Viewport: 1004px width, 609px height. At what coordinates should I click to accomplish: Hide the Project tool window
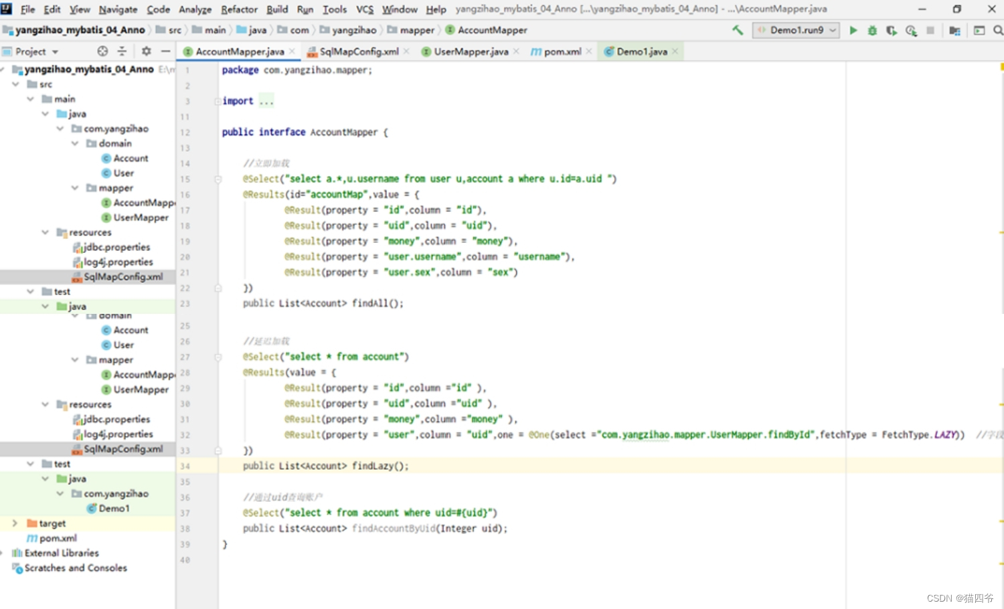point(165,52)
